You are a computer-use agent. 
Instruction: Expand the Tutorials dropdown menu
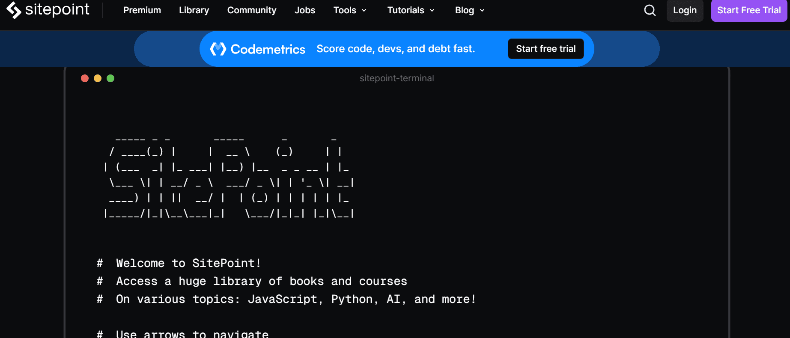(411, 10)
